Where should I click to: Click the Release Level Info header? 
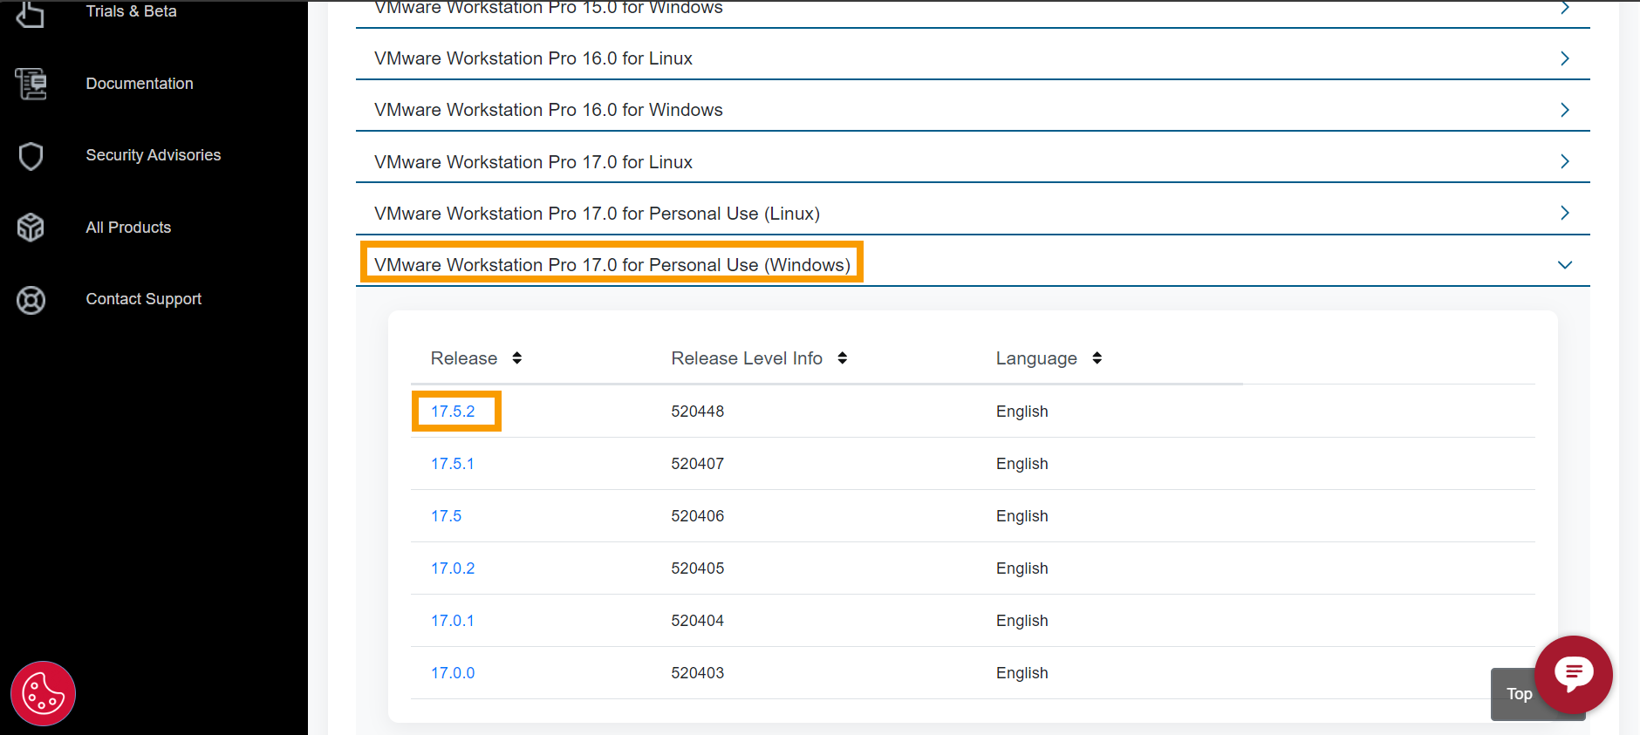pos(747,358)
